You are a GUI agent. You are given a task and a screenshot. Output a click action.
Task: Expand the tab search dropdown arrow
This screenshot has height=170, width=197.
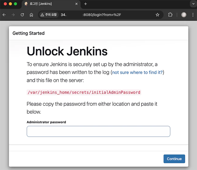pyautogui.click(x=193, y=4)
